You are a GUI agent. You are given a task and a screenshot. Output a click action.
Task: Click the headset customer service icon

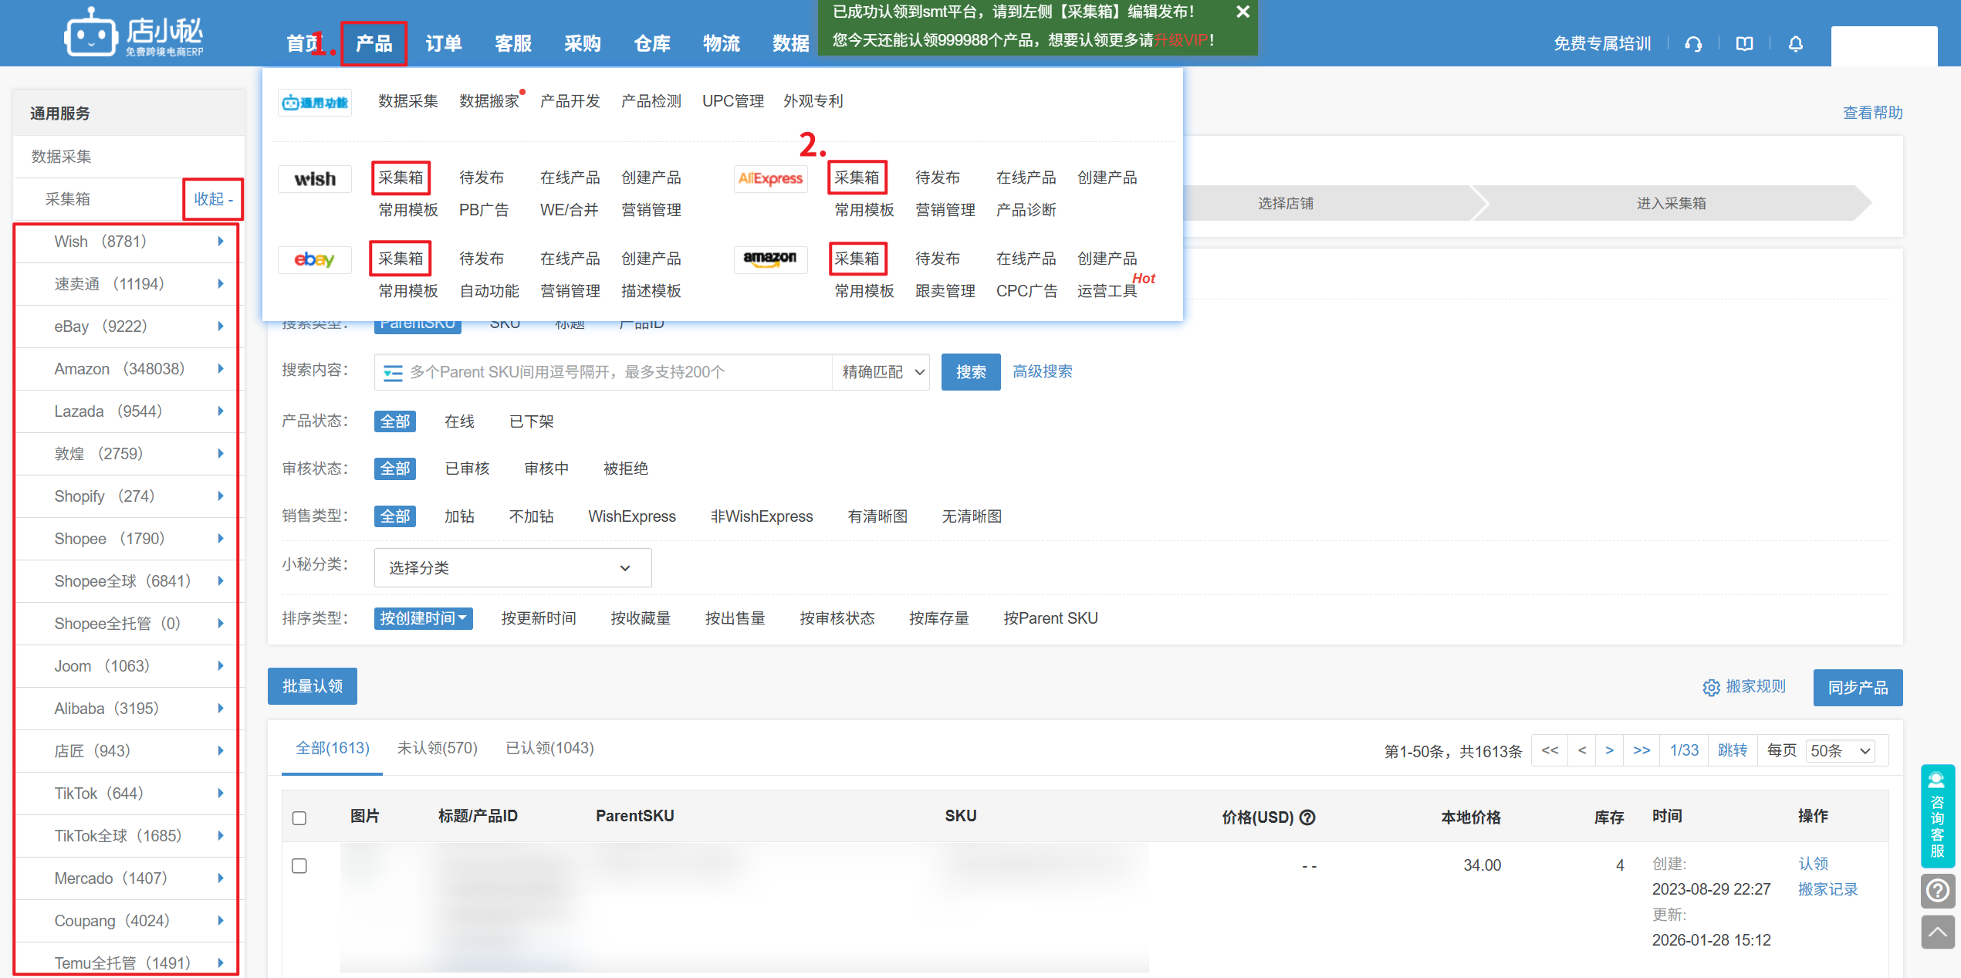[x=1693, y=44]
